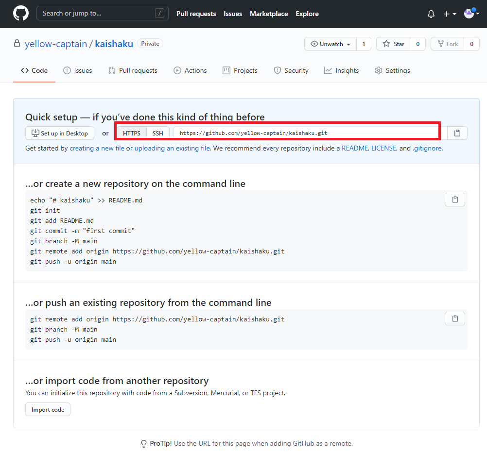The height and width of the screenshot is (452, 487).
Task: Open the .gitignore link
Action: click(x=427, y=148)
